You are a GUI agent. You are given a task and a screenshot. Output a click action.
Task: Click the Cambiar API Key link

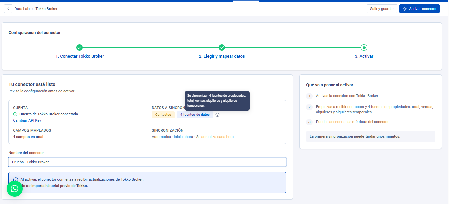tap(27, 120)
